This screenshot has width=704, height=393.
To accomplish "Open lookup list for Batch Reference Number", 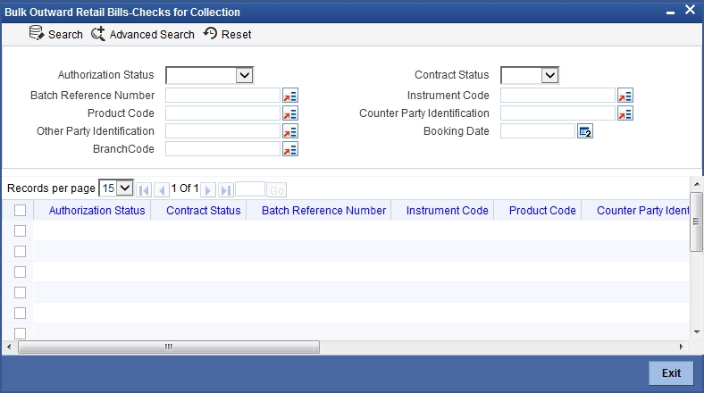I will (x=290, y=96).
